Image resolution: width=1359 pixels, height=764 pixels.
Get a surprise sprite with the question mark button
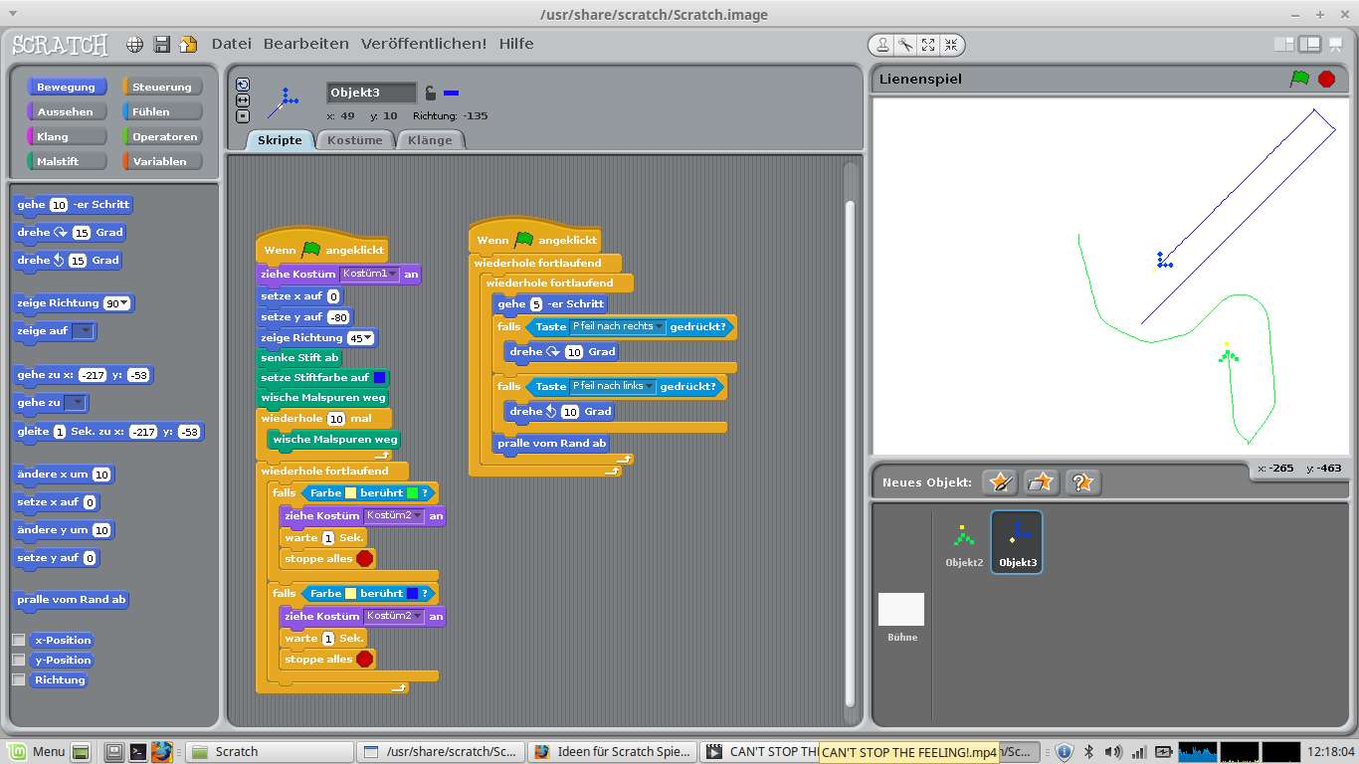pos(1083,481)
